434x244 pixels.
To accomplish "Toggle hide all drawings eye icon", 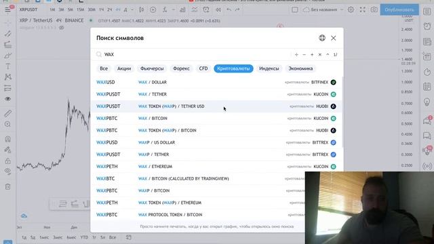I will click(x=7, y=171).
